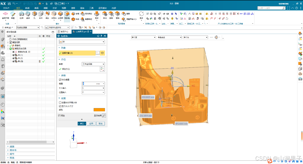The image size is (303, 164).
Task: Open the 文件(F) menu
Action: 6,8
